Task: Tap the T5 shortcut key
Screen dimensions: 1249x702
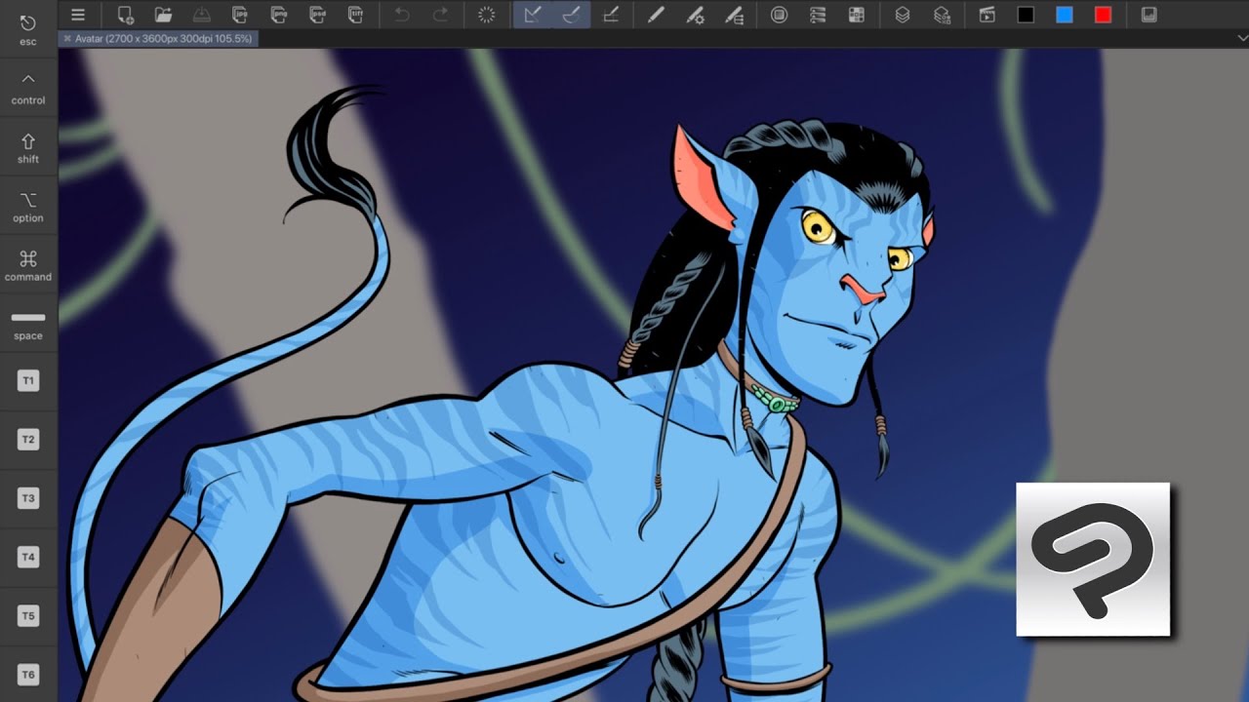Action: pos(28,616)
